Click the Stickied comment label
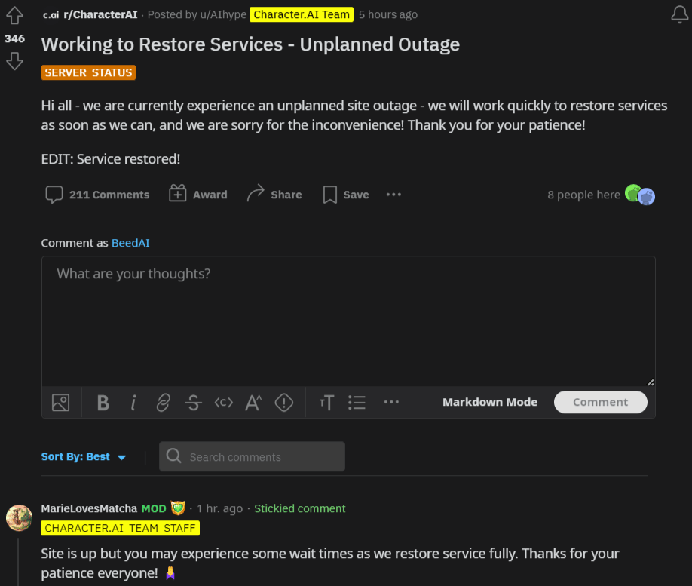The image size is (692, 586). (x=300, y=508)
